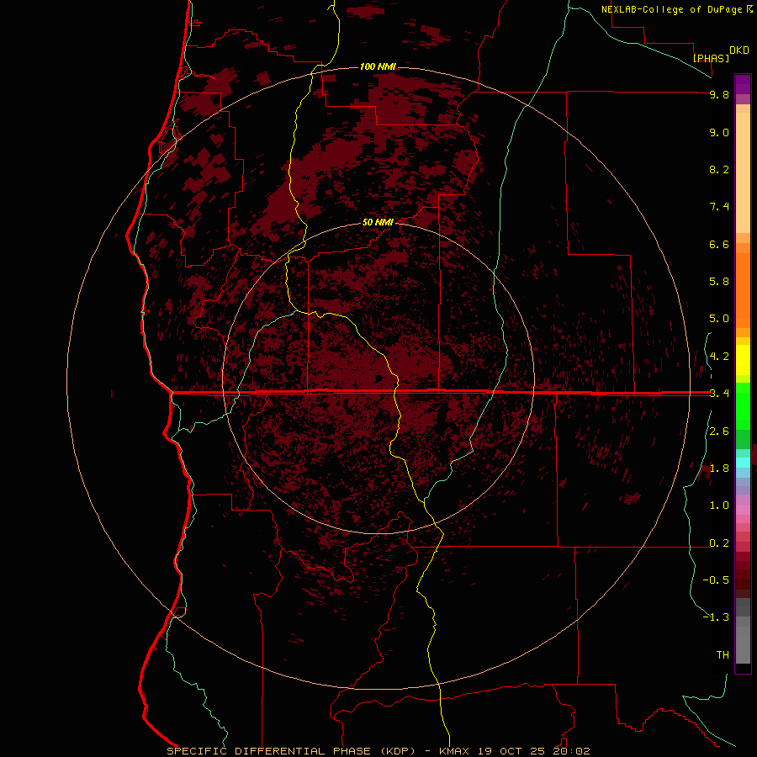Click the 9.0 scale value

coord(719,132)
